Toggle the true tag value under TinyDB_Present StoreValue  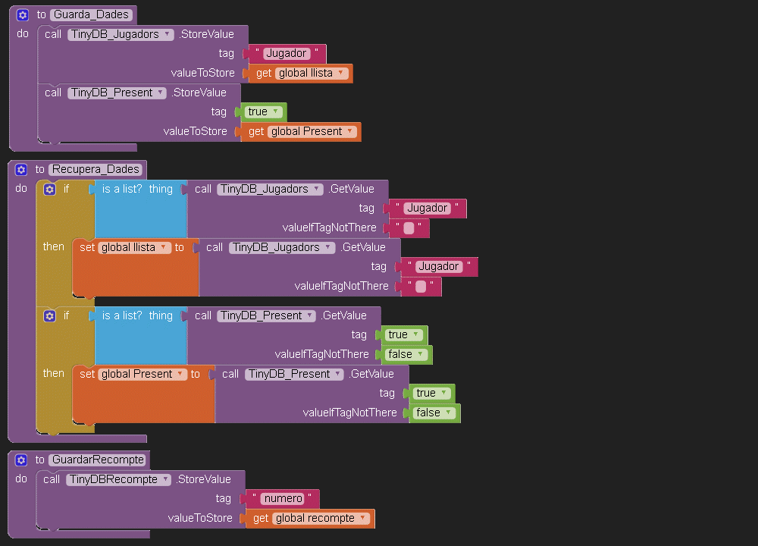274,112
